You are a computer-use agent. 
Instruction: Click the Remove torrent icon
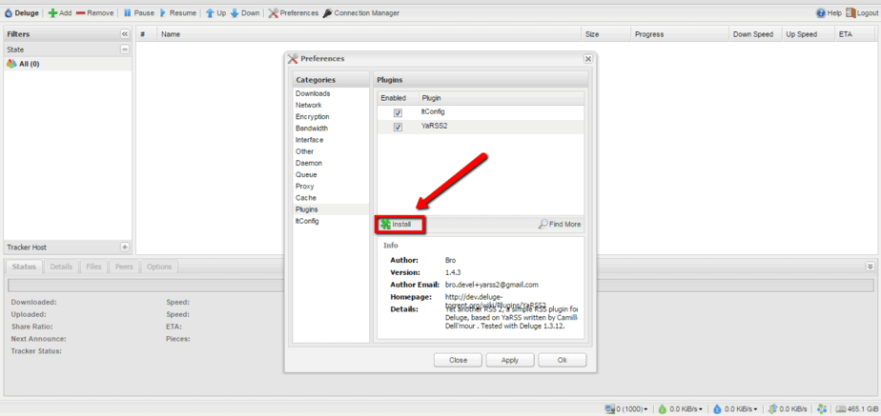click(x=80, y=13)
